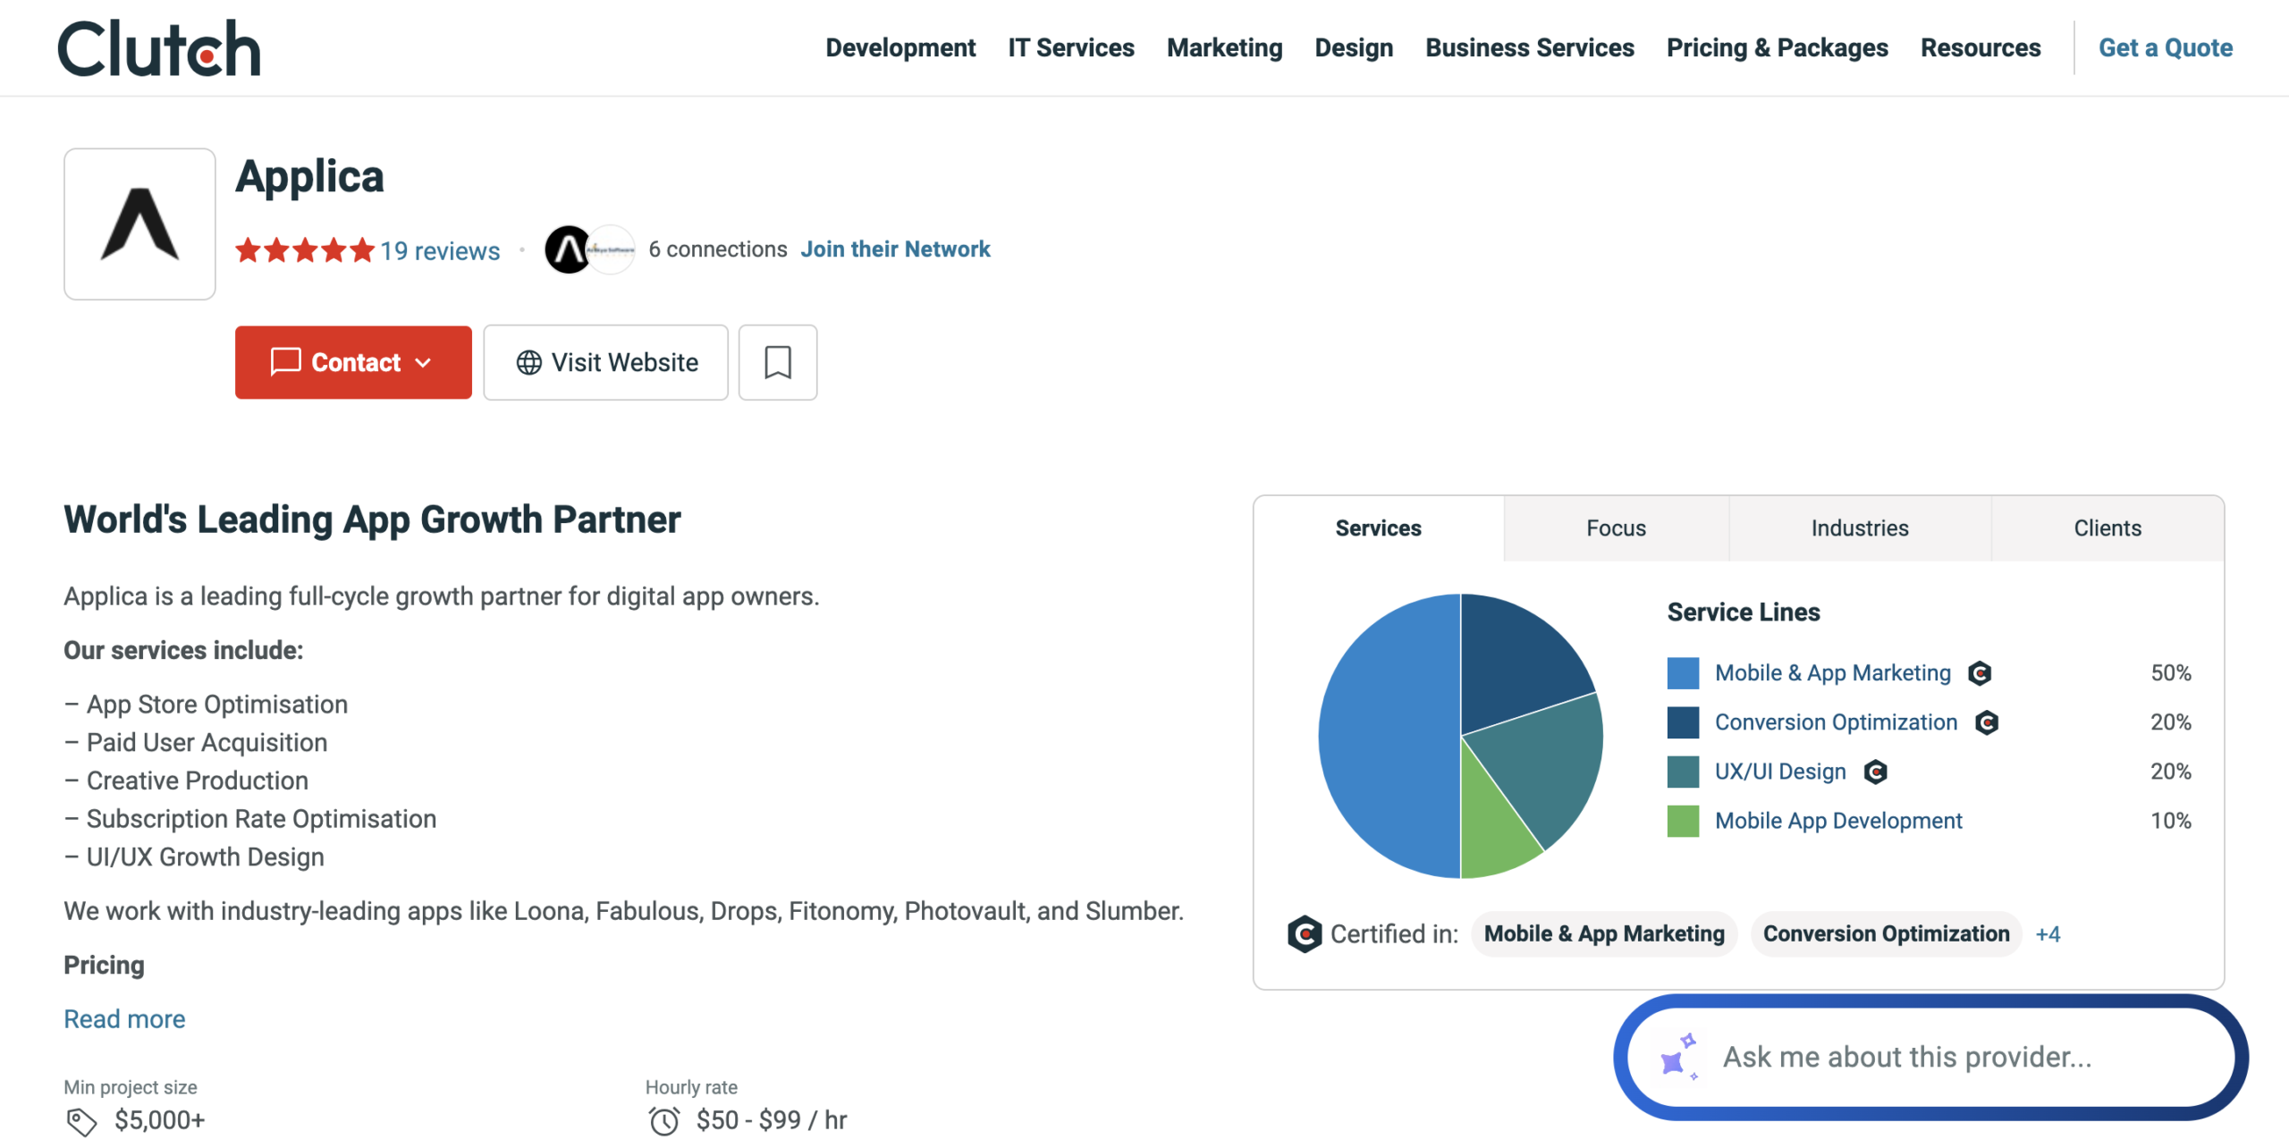The height and width of the screenshot is (1148, 2289).
Task: Click the Get a Quote link
Action: pos(2164,47)
